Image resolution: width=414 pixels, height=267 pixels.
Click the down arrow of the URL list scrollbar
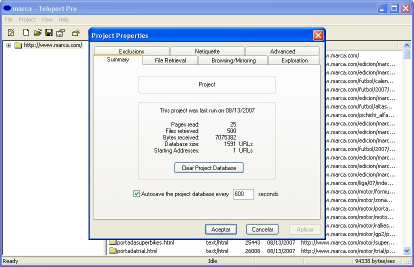(407, 251)
